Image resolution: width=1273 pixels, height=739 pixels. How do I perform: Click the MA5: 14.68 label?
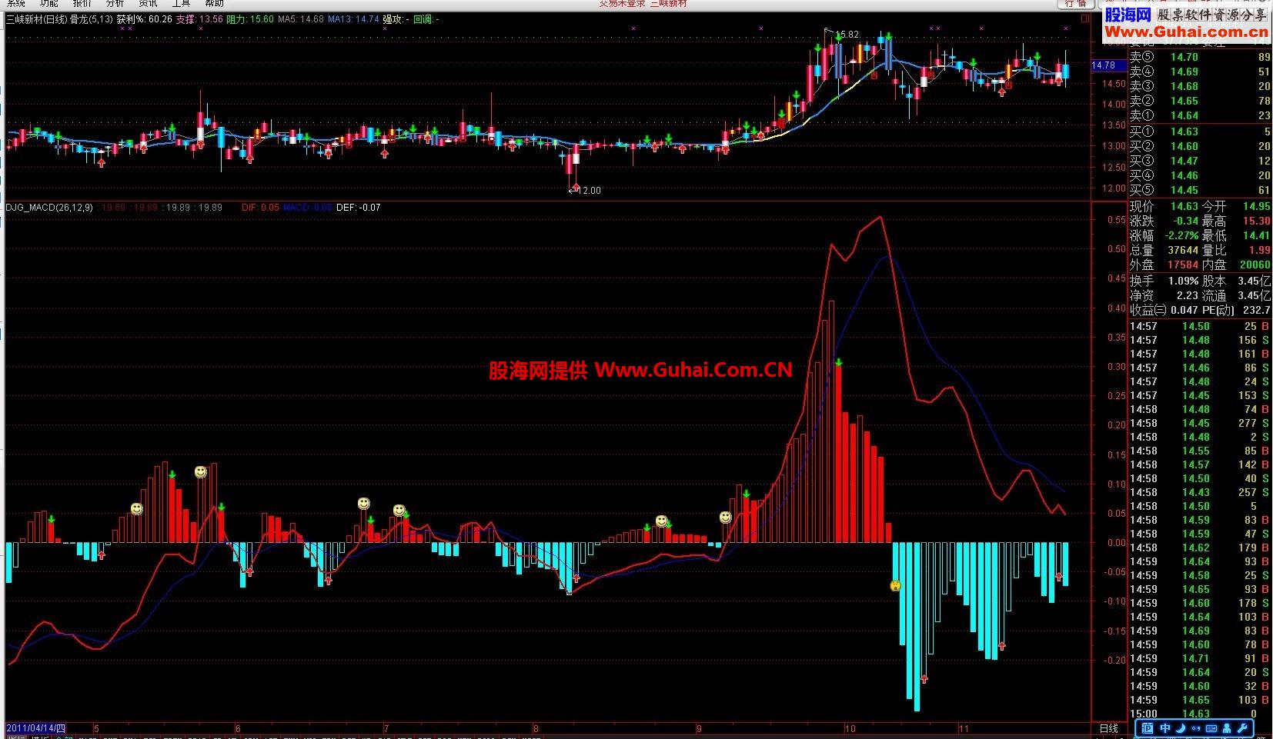point(301,19)
